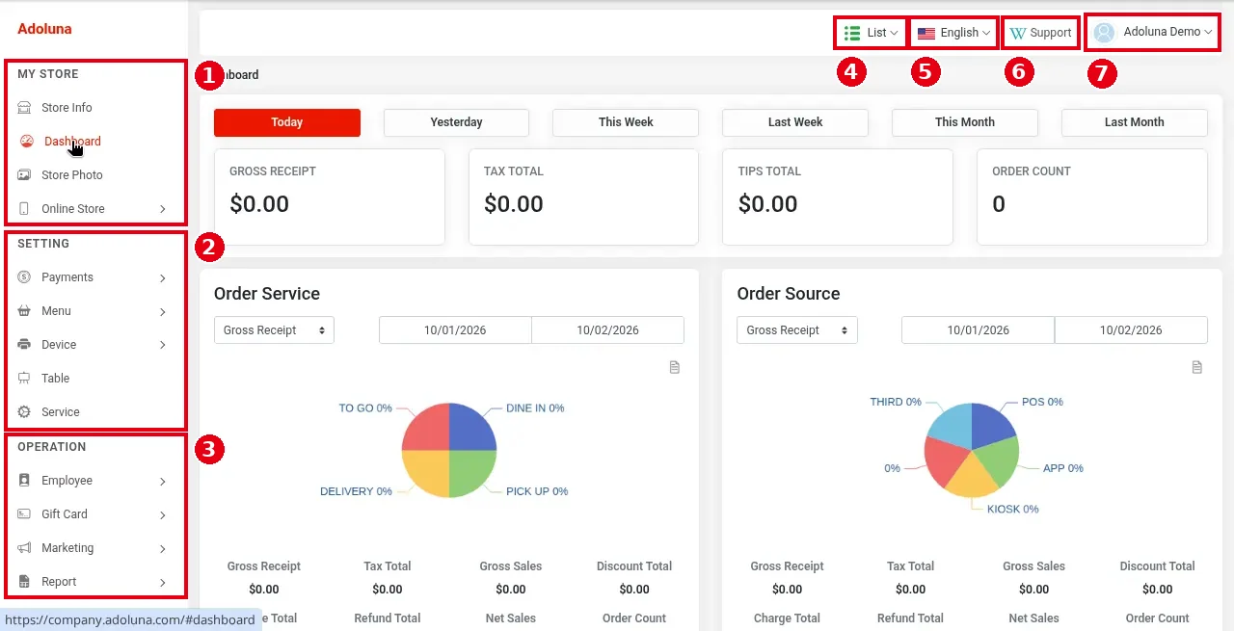This screenshot has height=631, width=1234.
Task: Open Order Service Gross Receipt dropdown
Action: [x=274, y=329]
